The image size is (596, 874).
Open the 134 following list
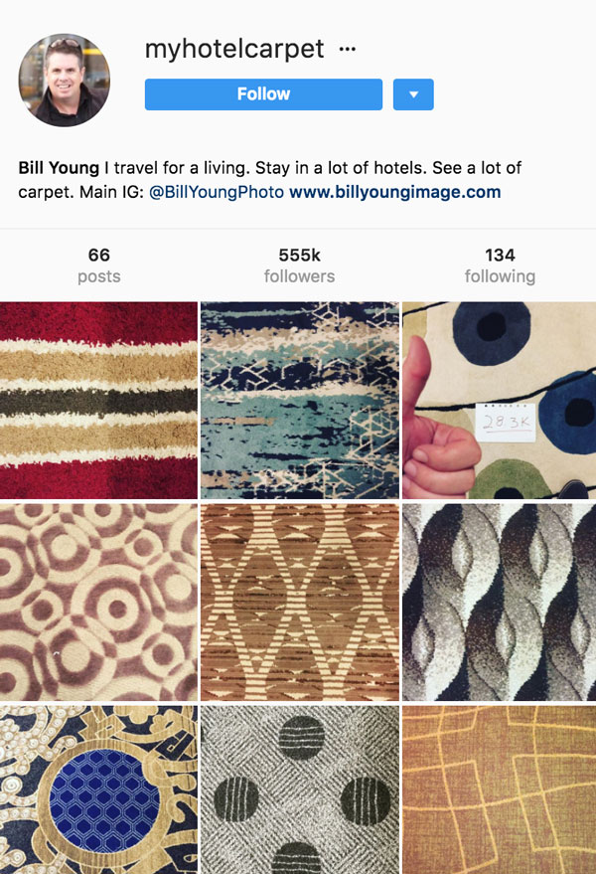coord(500,265)
